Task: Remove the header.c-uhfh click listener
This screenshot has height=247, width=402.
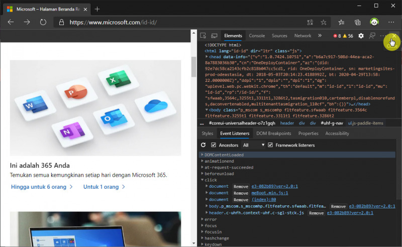Action: point(316,213)
